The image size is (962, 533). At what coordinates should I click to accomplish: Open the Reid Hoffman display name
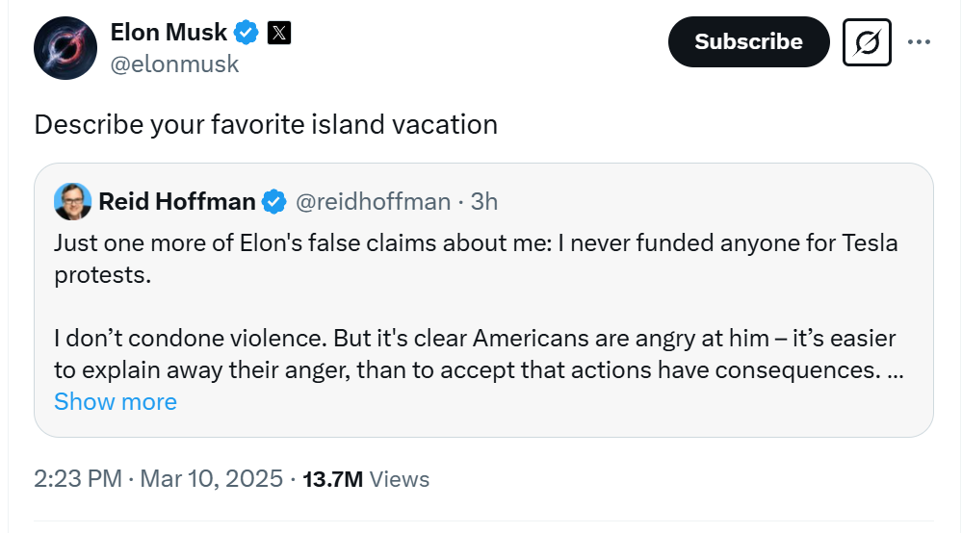[x=176, y=202]
